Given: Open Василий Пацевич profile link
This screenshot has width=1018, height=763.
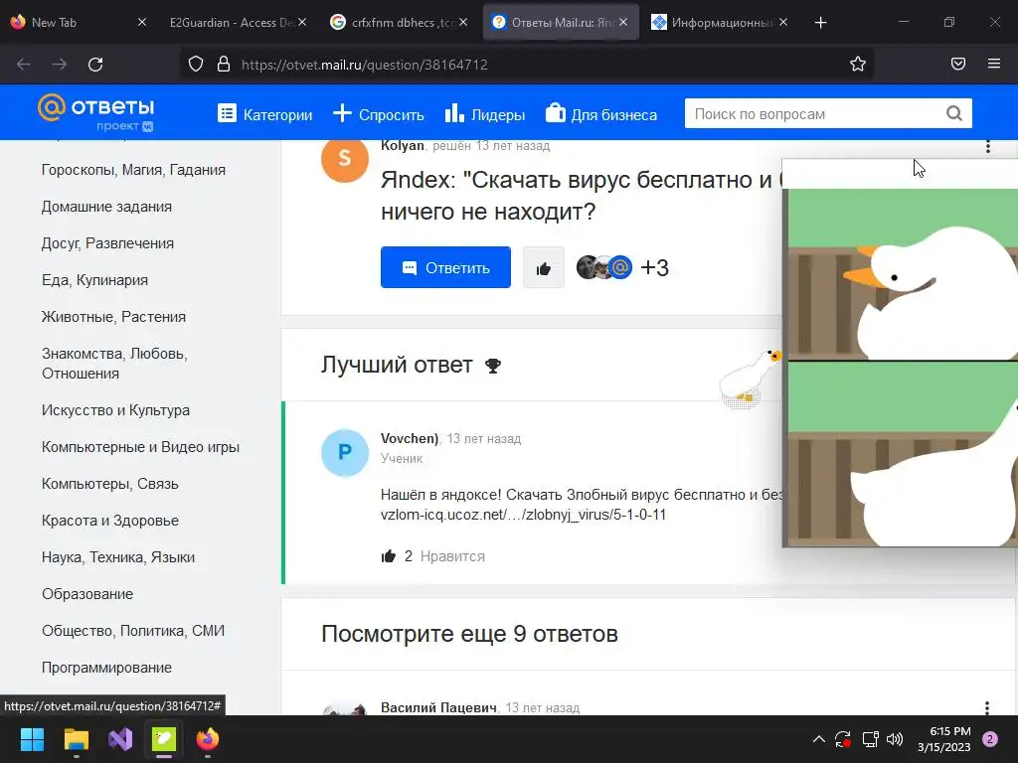Looking at the screenshot, I should (438, 707).
